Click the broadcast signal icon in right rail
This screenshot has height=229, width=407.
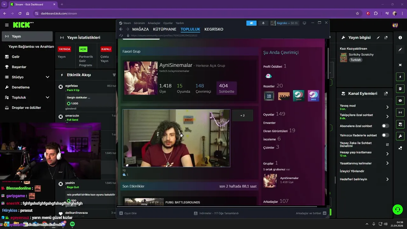tap(400, 112)
